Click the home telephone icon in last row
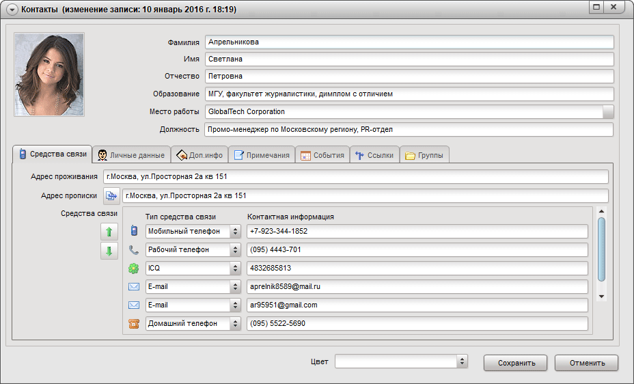This screenshot has width=634, height=384. 134,323
